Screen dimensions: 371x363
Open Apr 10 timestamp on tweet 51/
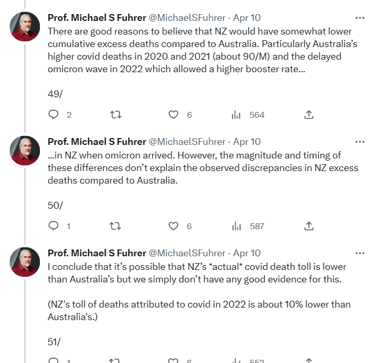pos(247,253)
